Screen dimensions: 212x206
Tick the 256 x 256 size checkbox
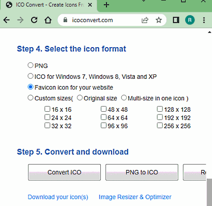point(160,125)
